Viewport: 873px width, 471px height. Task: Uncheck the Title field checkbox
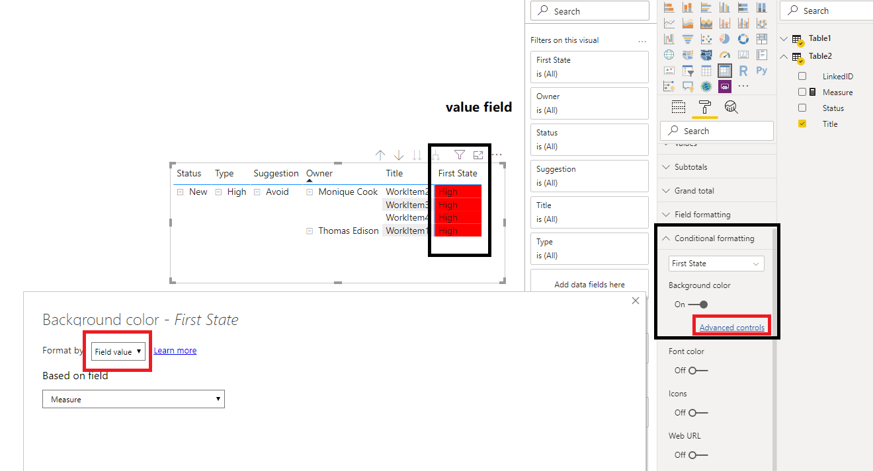[x=802, y=124]
